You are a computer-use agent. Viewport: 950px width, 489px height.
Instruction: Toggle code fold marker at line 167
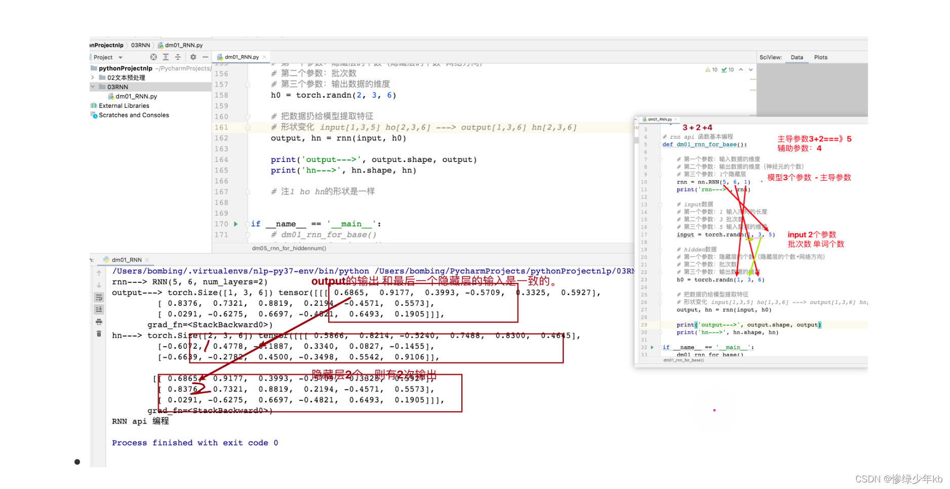(x=248, y=192)
